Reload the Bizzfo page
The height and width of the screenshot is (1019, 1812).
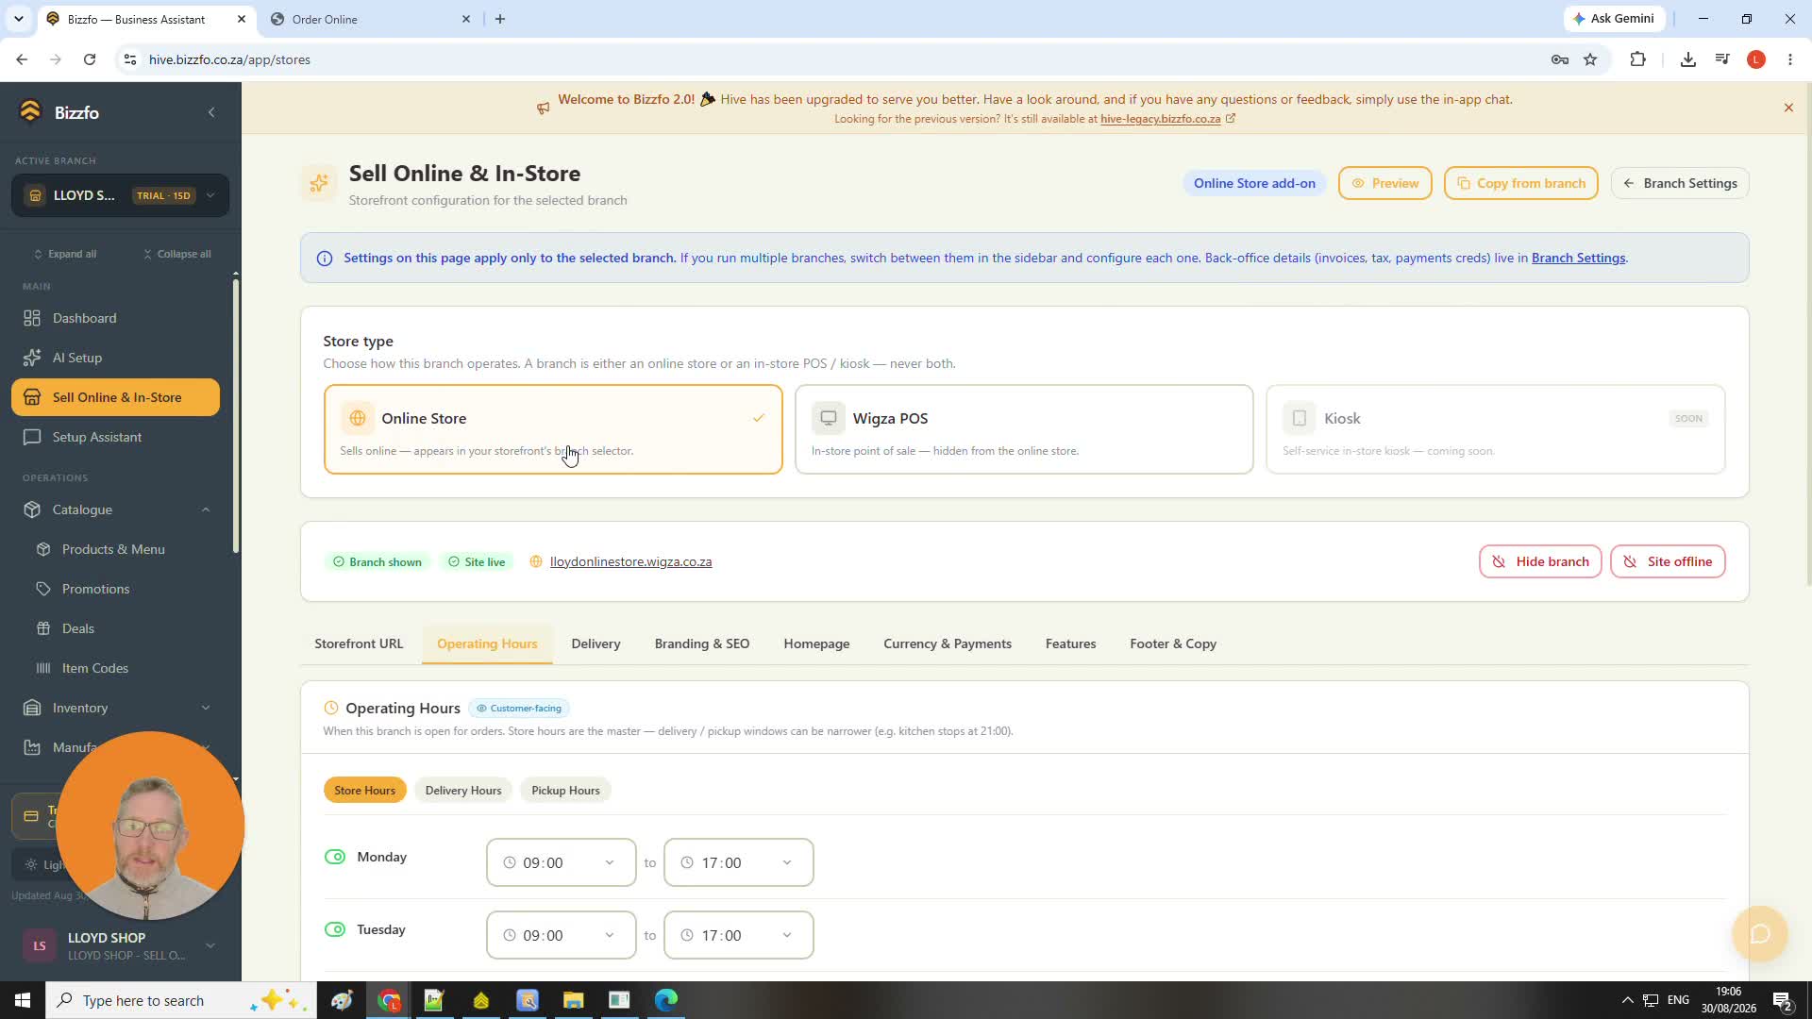[x=90, y=59]
